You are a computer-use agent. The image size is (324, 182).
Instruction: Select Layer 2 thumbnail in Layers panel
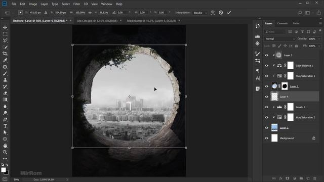(x=274, y=128)
